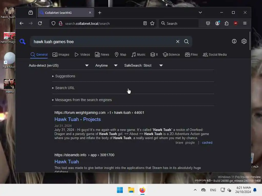Reload the current page
262x196 pixels.
click(40, 23)
